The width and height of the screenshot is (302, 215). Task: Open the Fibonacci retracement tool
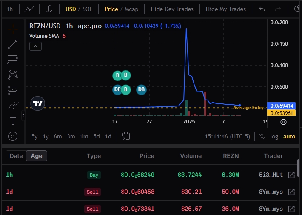pyautogui.click(x=13, y=60)
